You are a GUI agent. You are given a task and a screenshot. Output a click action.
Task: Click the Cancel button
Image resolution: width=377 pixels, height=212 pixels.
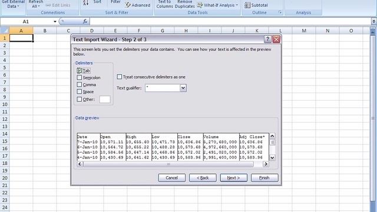[x=171, y=178]
